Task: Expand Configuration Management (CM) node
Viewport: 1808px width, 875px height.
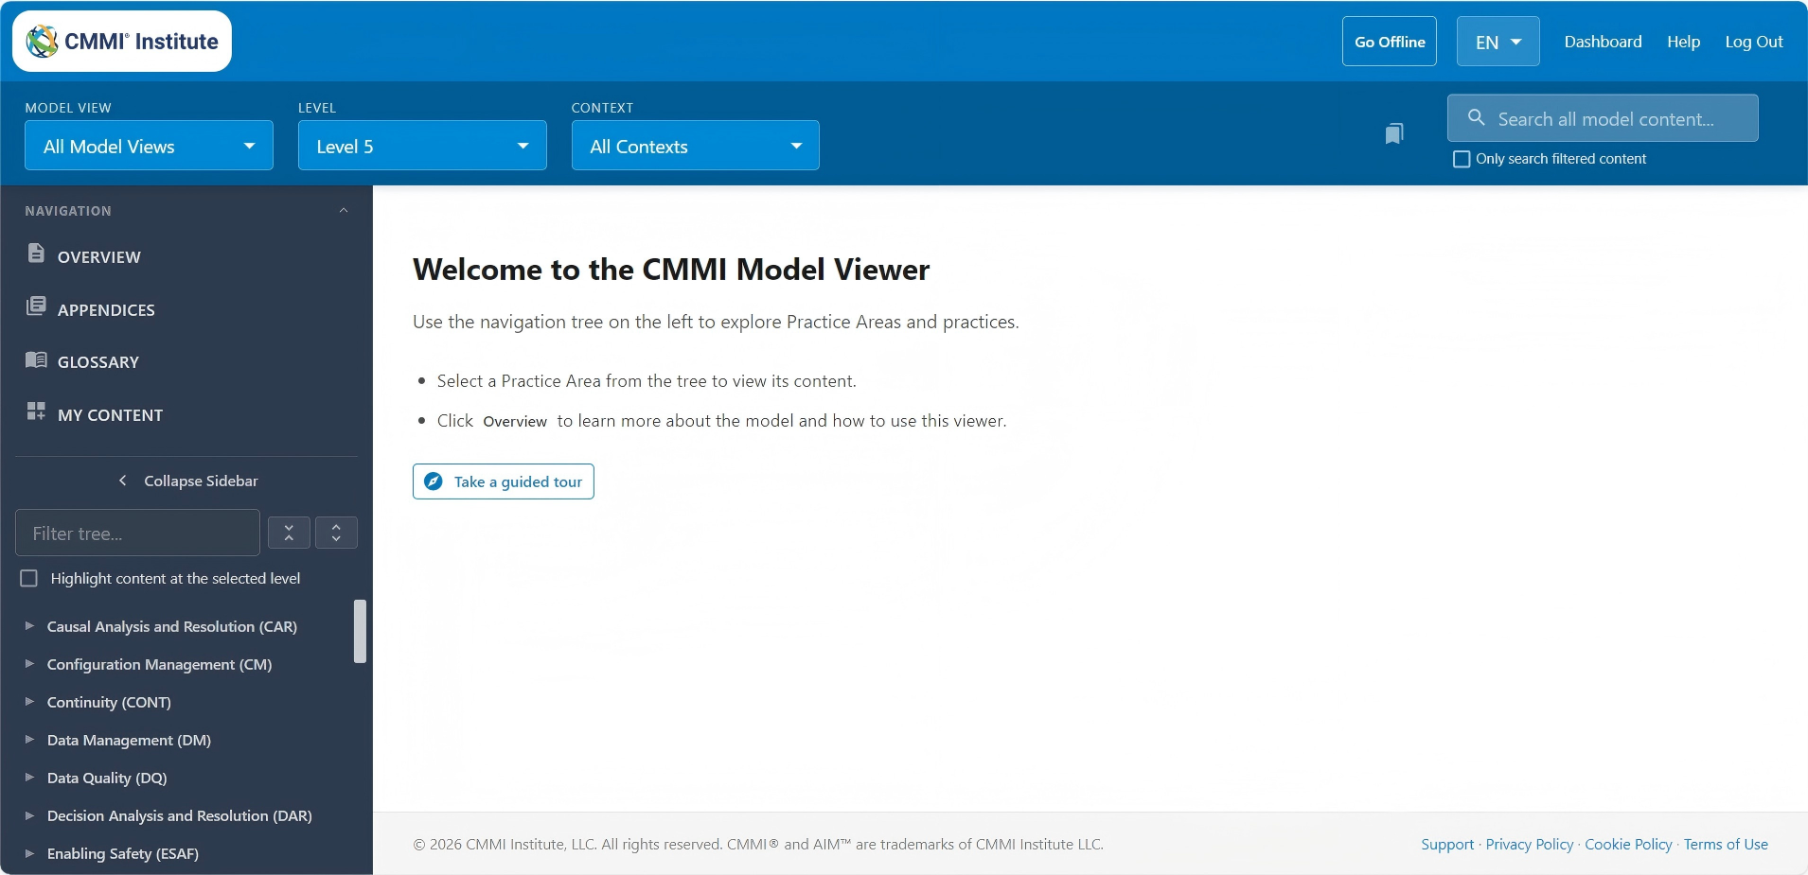Action: point(29,664)
